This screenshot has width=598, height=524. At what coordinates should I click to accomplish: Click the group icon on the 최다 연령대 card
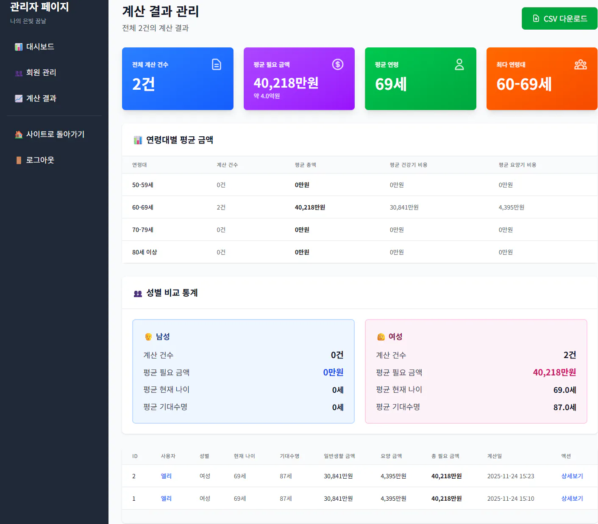[x=581, y=64]
